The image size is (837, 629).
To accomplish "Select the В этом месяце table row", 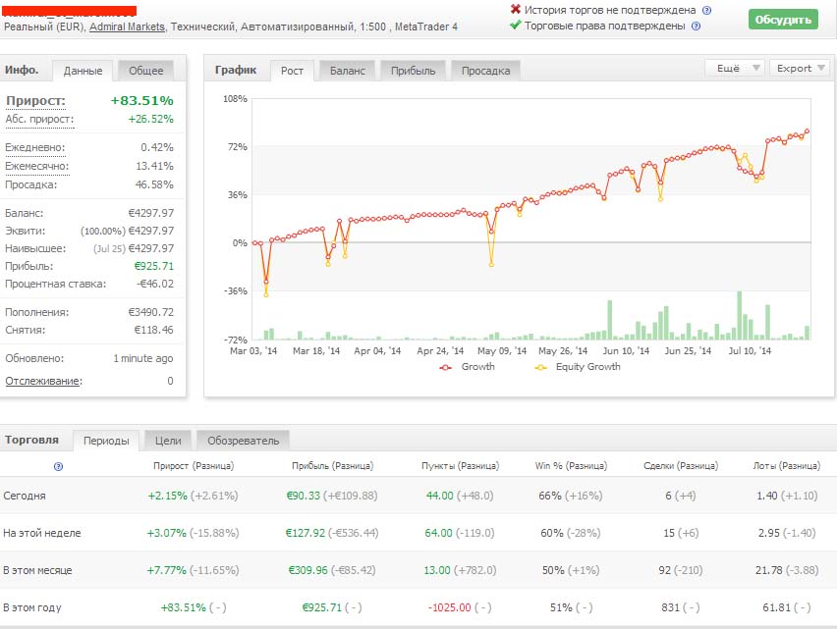I will pos(37,570).
